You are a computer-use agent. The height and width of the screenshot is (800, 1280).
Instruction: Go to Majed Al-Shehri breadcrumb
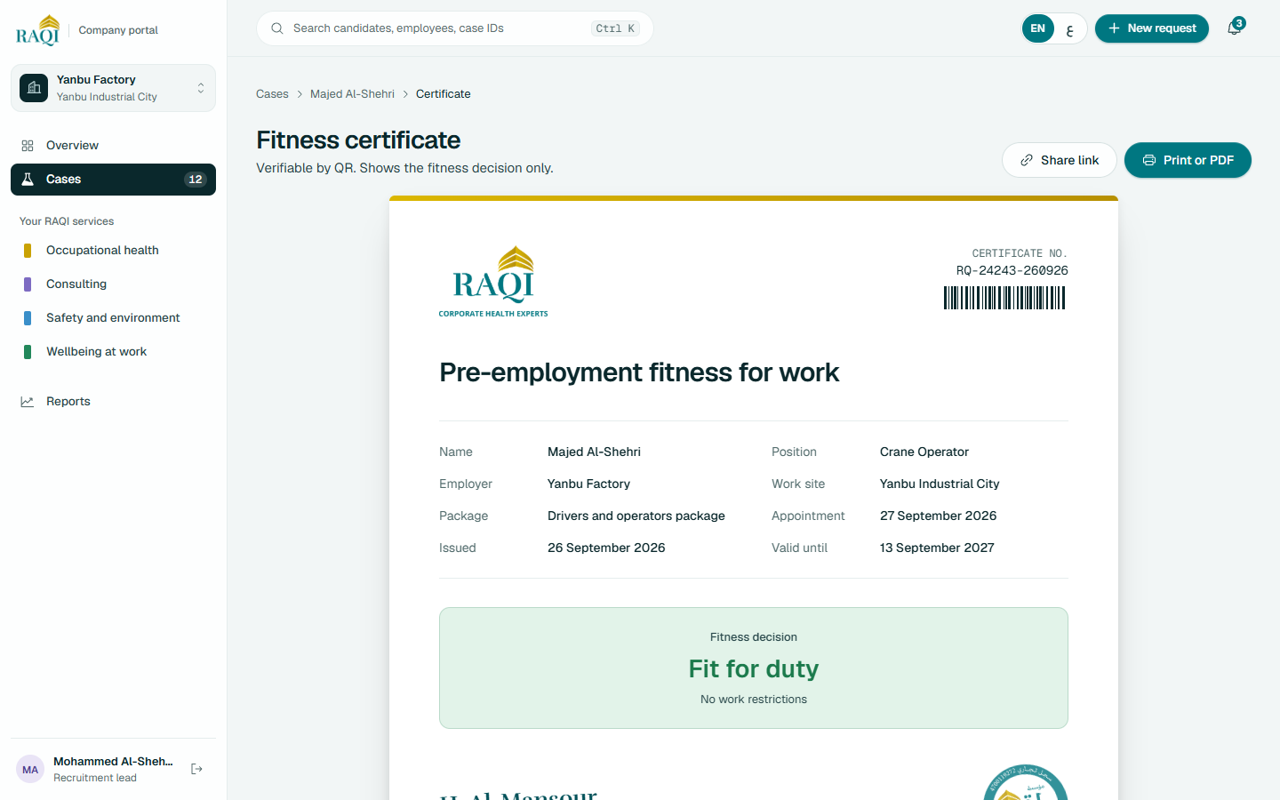(352, 94)
